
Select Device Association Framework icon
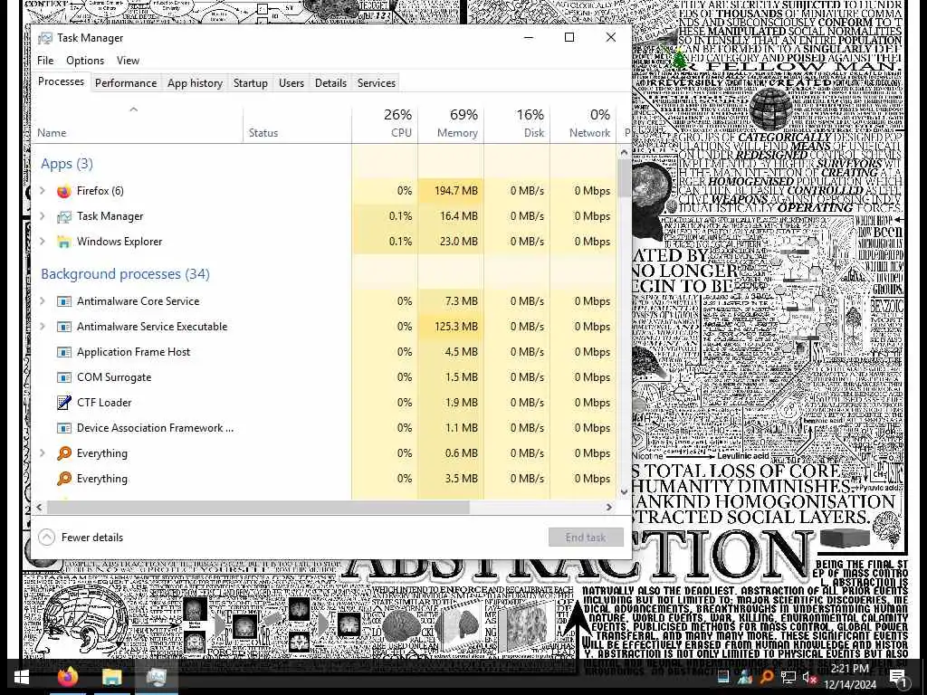click(x=64, y=428)
